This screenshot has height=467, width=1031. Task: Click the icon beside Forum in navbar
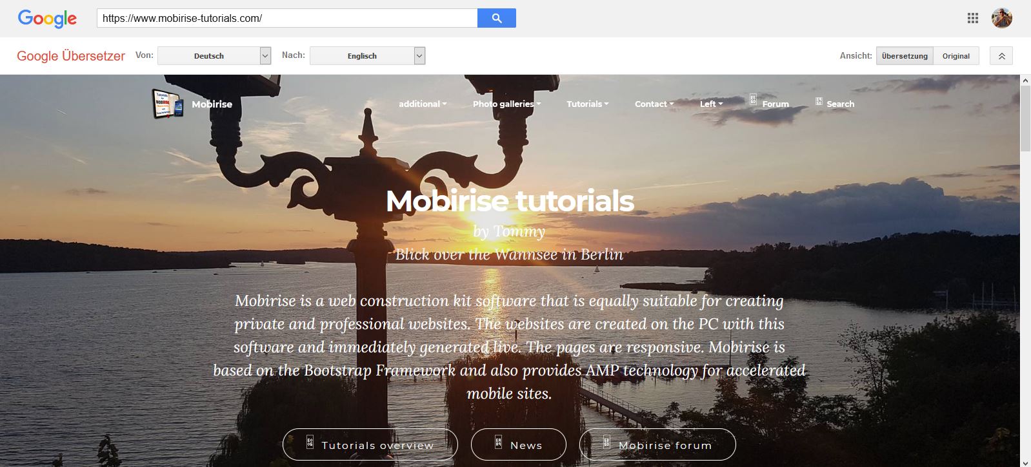[753, 100]
